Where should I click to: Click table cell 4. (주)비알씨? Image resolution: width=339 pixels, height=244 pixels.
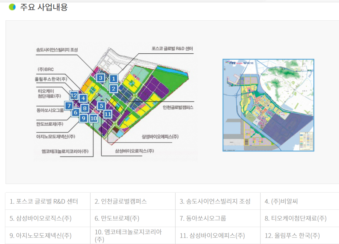(300, 201)
